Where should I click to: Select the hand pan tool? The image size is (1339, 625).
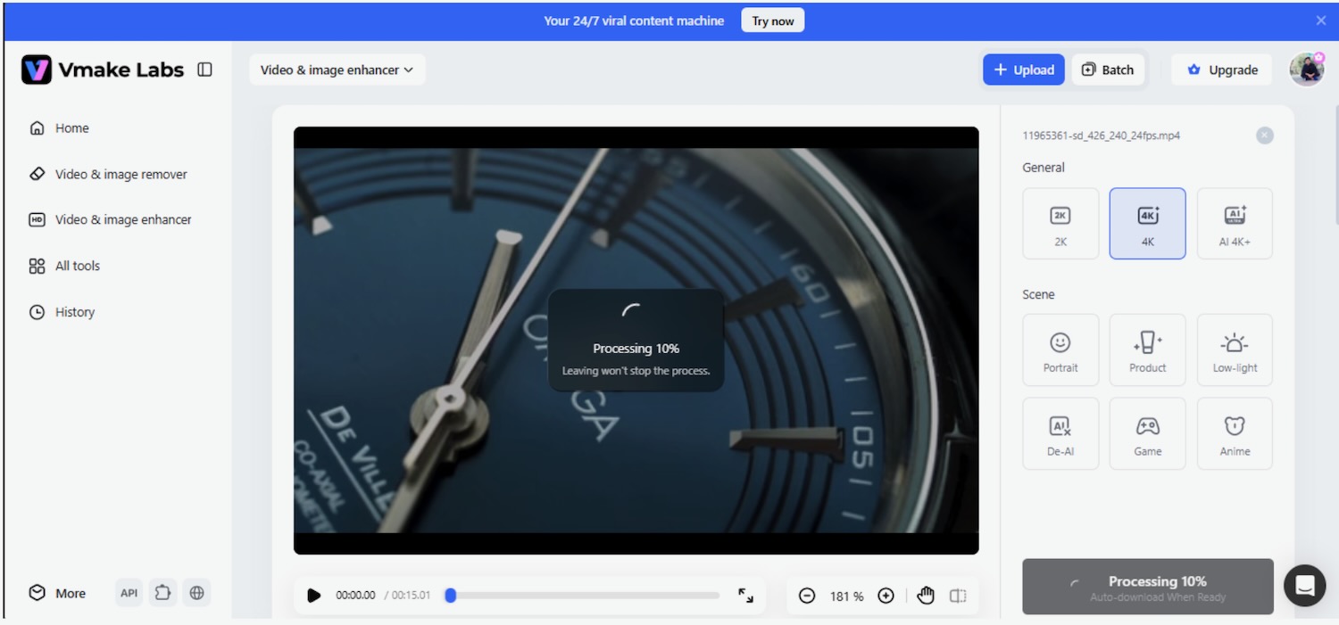pos(926,596)
